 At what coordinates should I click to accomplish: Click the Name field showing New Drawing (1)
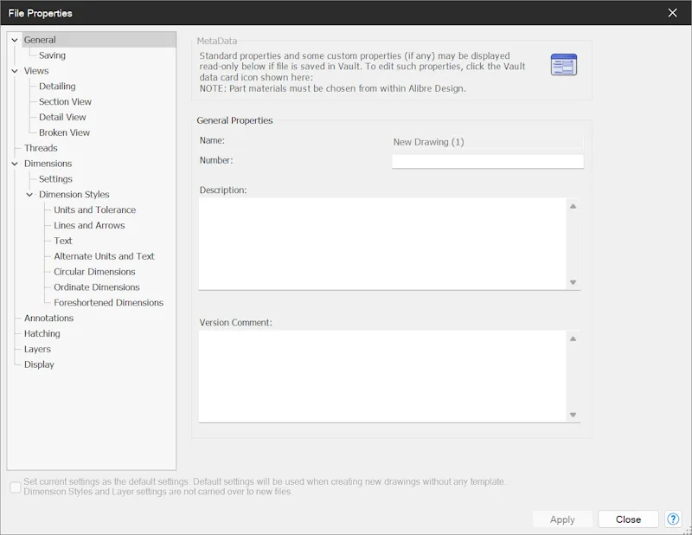click(488, 142)
